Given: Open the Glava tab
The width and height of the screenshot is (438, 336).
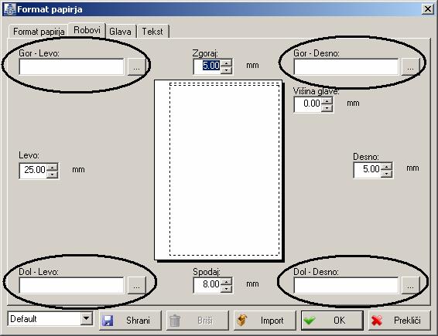Looking at the screenshot, I should pos(120,32).
